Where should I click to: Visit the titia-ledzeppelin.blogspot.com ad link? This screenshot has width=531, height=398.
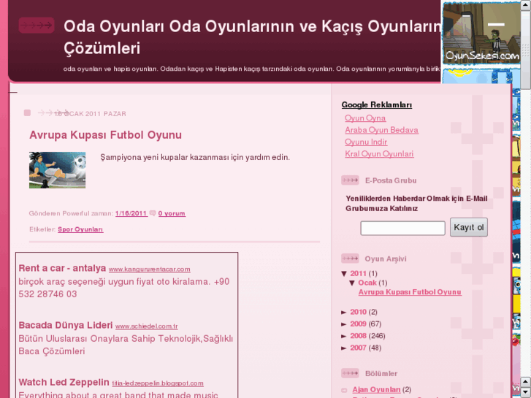click(158, 383)
